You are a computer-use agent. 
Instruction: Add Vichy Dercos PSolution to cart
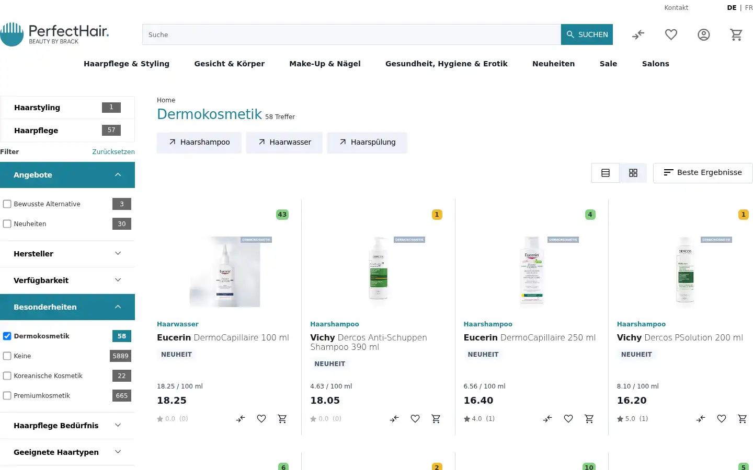(743, 419)
